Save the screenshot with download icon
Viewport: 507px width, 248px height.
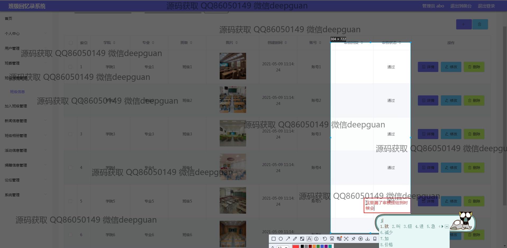368,239
